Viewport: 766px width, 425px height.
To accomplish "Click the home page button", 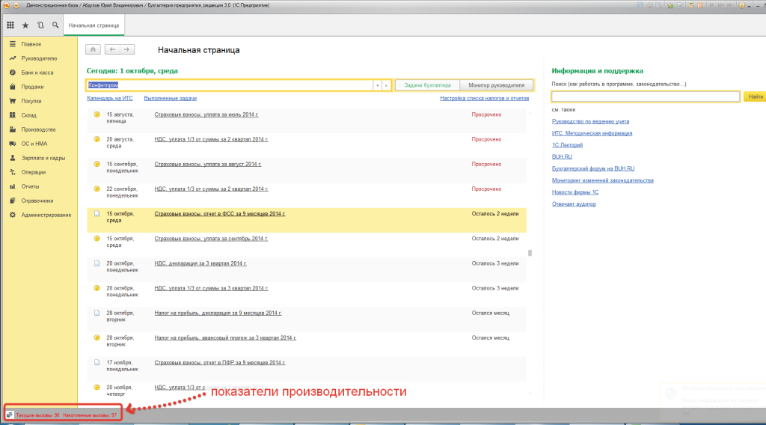I will pos(93,49).
